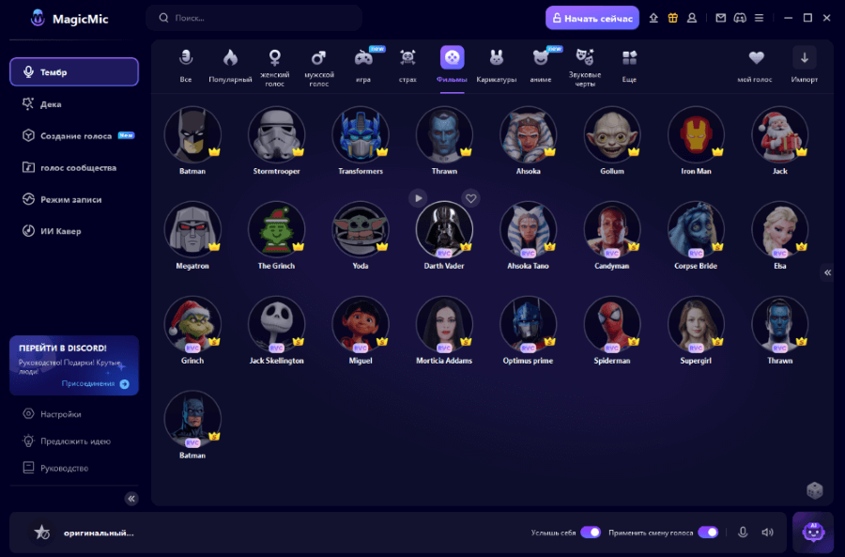Click the microphone icon in bottom bar
The width and height of the screenshot is (845, 557).
pos(743,533)
